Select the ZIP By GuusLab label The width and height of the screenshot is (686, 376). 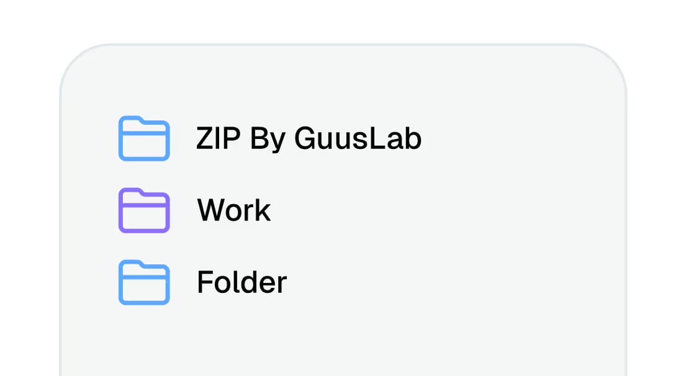click(x=309, y=138)
